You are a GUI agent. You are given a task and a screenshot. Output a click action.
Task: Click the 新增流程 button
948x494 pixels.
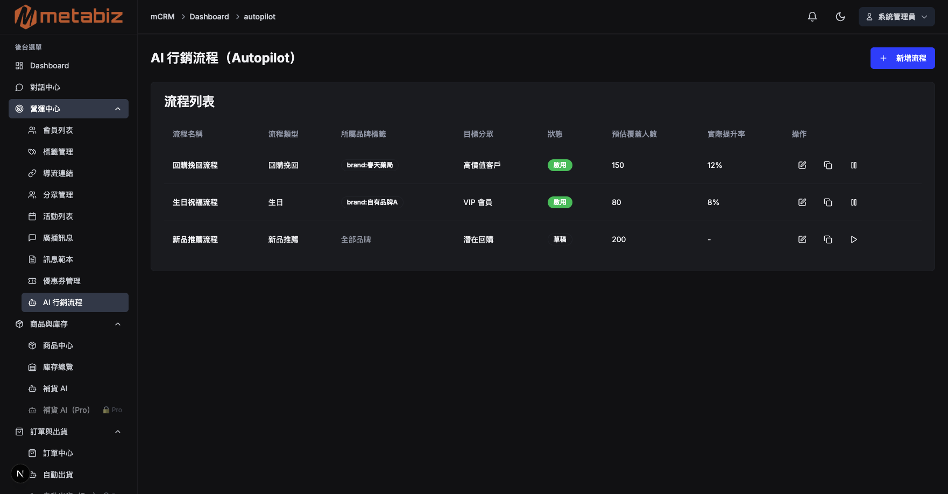tap(902, 58)
